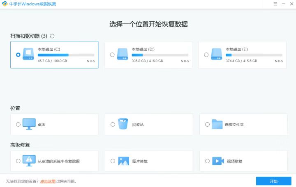Select the video repair radio button

point(207,161)
